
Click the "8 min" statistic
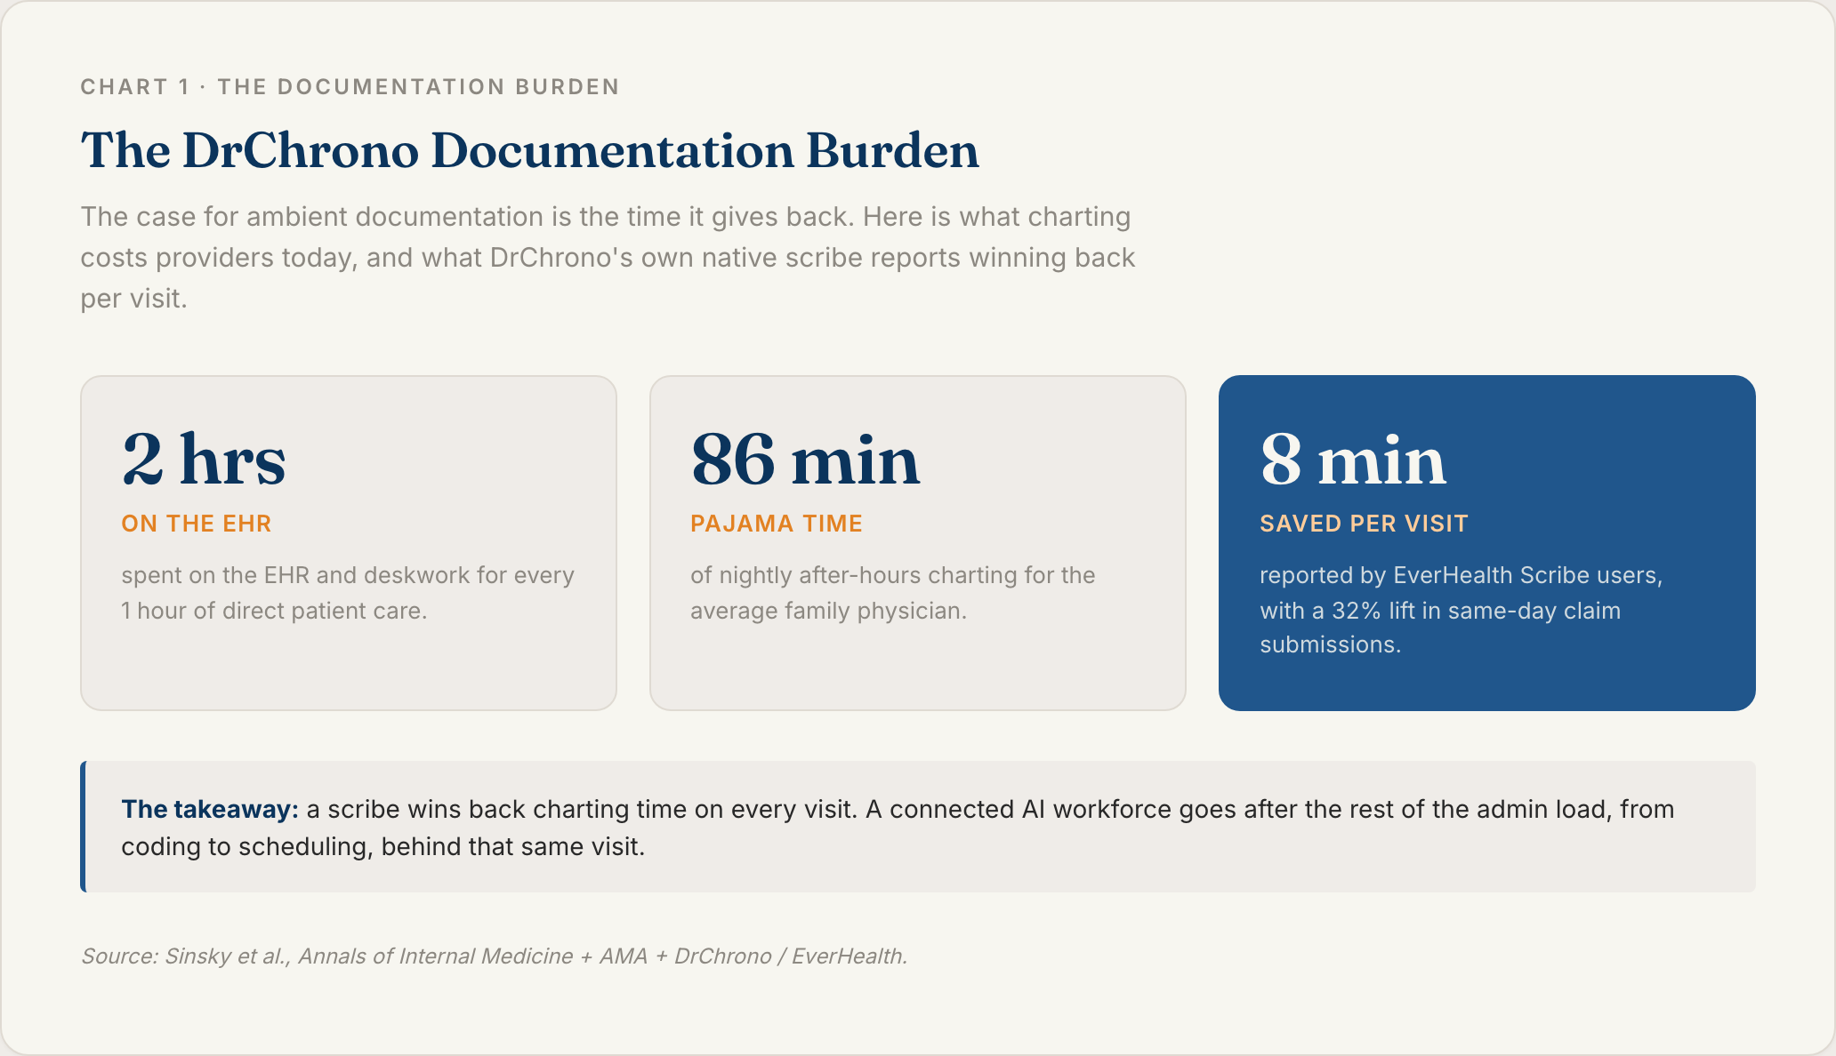[1353, 460]
